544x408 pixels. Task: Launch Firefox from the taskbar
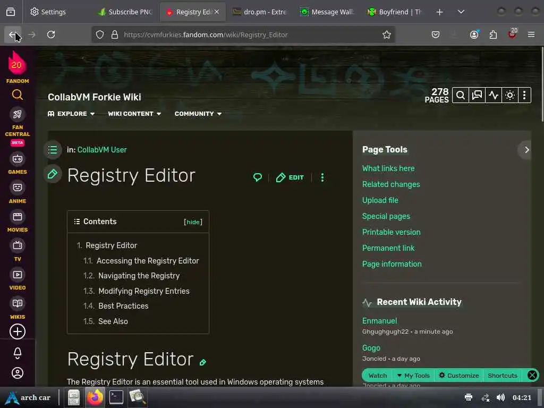coord(95,397)
